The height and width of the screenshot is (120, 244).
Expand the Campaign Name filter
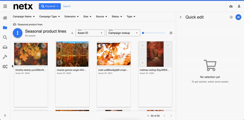24,16
